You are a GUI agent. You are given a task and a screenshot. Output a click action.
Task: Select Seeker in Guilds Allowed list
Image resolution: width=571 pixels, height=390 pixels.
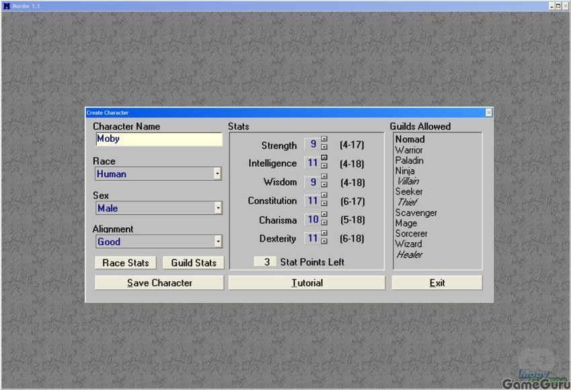[x=409, y=192]
